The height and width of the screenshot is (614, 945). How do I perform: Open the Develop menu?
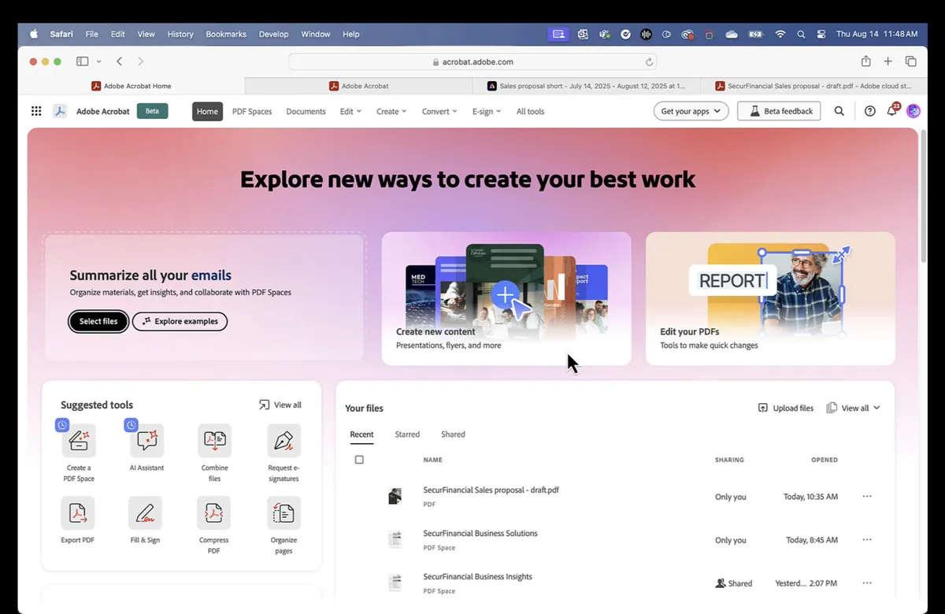pyautogui.click(x=273, y=34)
